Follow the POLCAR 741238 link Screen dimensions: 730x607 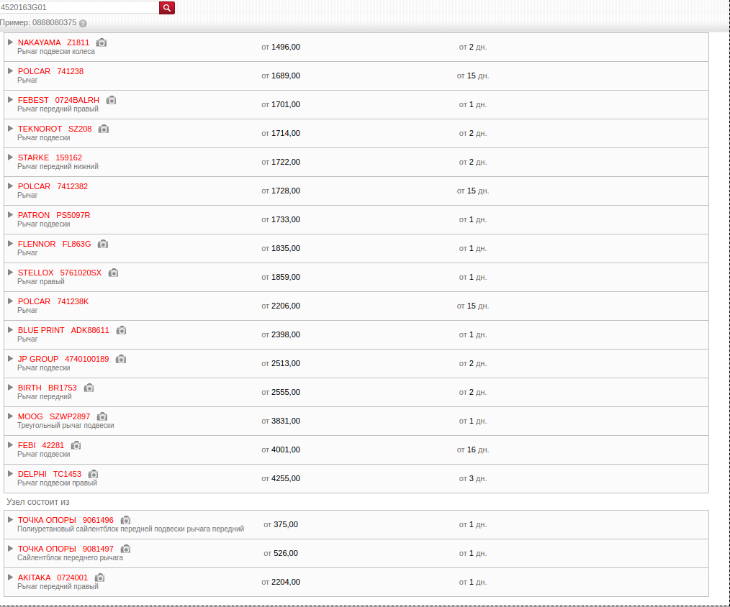[x=50, y=72]
